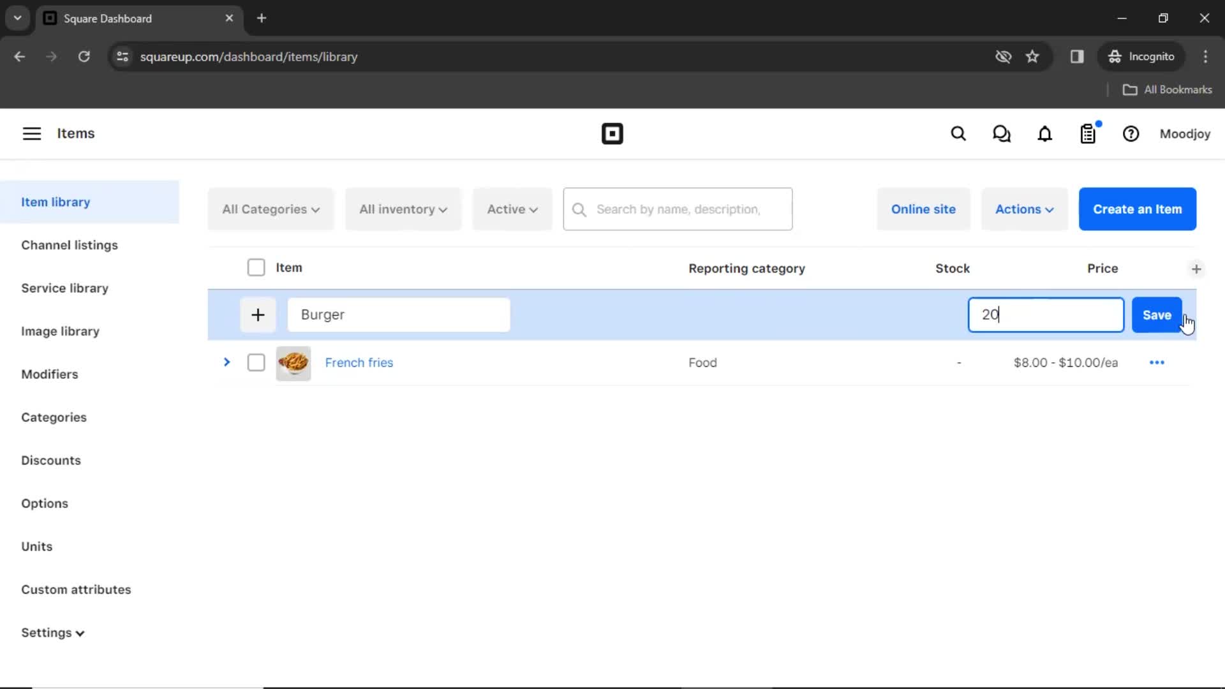Close the Square Dashboard tab
1225x689 pixels.
point(229,18)
